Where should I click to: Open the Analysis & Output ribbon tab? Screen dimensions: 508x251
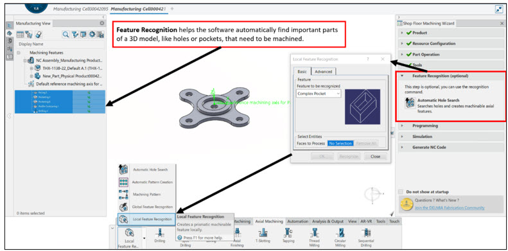point(328,221)
